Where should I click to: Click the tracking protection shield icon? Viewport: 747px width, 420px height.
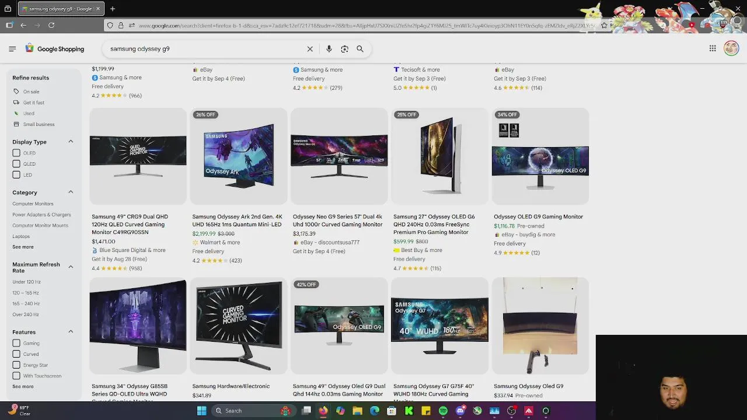tap(110, 25)
